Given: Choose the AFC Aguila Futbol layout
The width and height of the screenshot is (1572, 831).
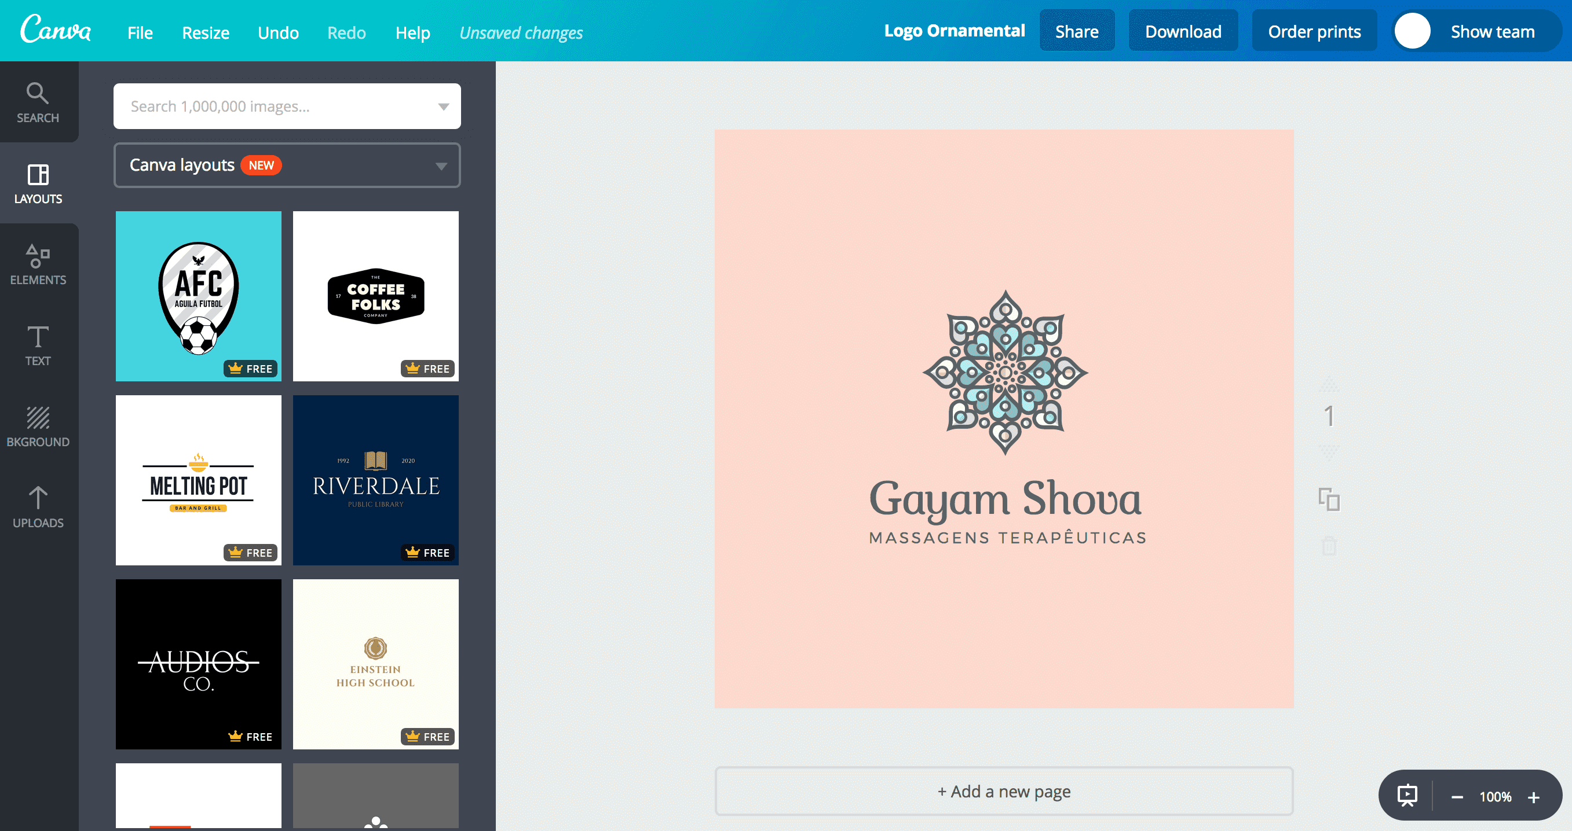Looking at the screenshot, I should pyautogui.click(x=198, y=296).
